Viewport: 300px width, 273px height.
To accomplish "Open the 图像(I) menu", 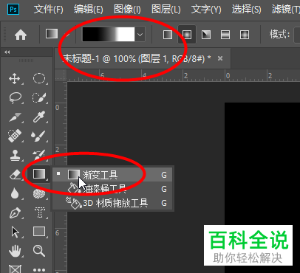I will click(x=127, y=10).
